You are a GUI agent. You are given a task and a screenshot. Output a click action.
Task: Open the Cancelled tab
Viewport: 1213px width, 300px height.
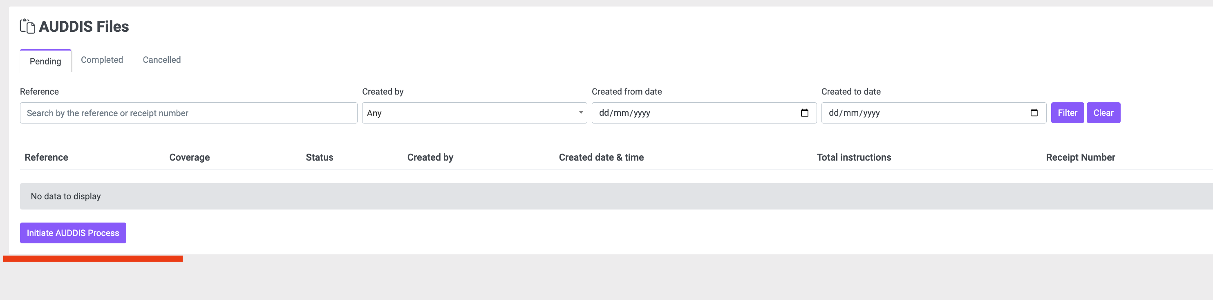tap(161, 60)
